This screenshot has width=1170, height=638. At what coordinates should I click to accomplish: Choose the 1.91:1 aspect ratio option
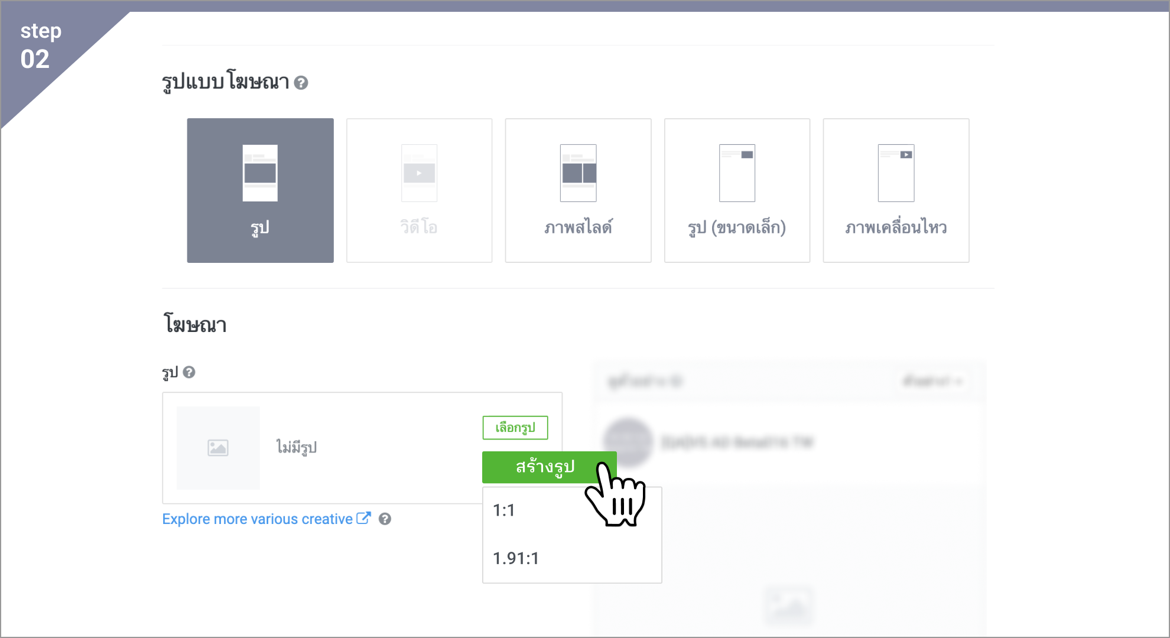pyautogui.click(x=572, y=558)
